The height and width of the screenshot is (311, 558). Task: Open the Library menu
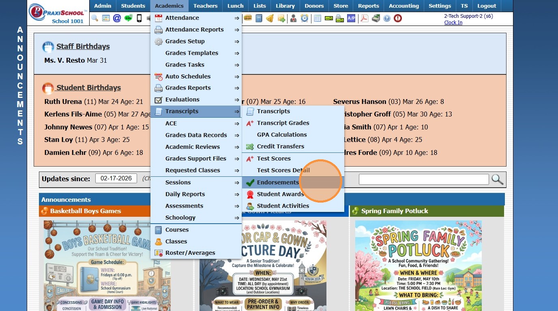click(285, 6)
